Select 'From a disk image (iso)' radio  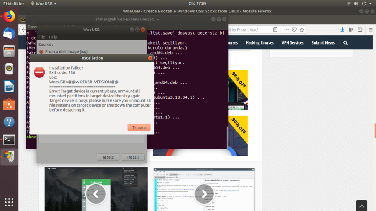[x=41, y=52]
